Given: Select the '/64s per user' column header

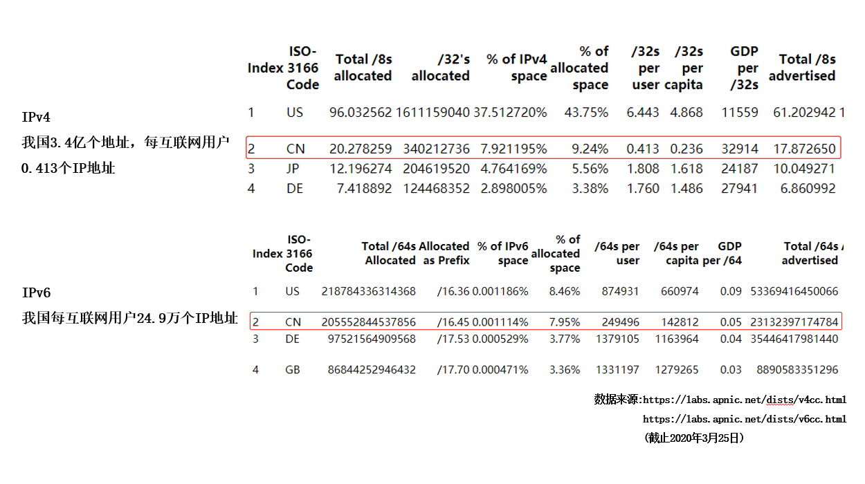Looking at the screenshot, I should [x=617, y=253].
